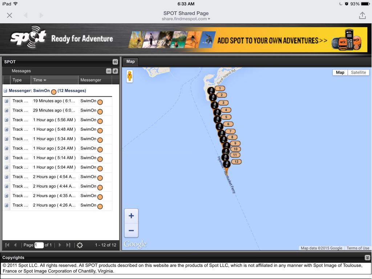
Task: Minimize the Messages section
Action: [x=108, y=70]
